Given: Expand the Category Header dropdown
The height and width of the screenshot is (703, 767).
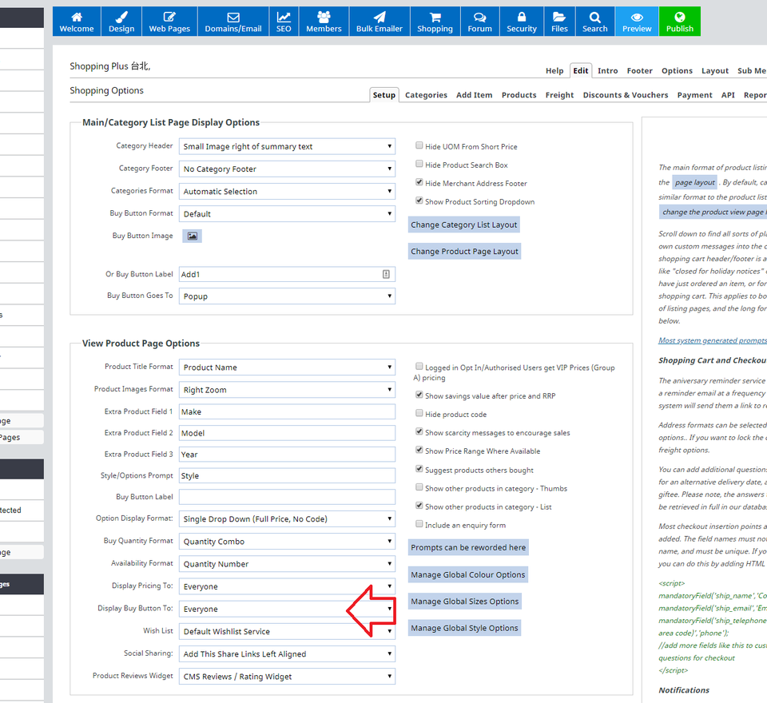Looking at the screenshot, I should pos(287,147).
